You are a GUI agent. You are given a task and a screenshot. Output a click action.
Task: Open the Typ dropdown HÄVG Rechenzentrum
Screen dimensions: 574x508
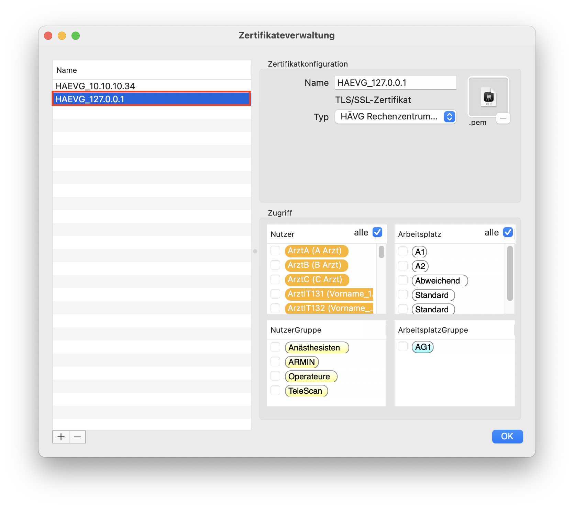(x=396, y=117)
